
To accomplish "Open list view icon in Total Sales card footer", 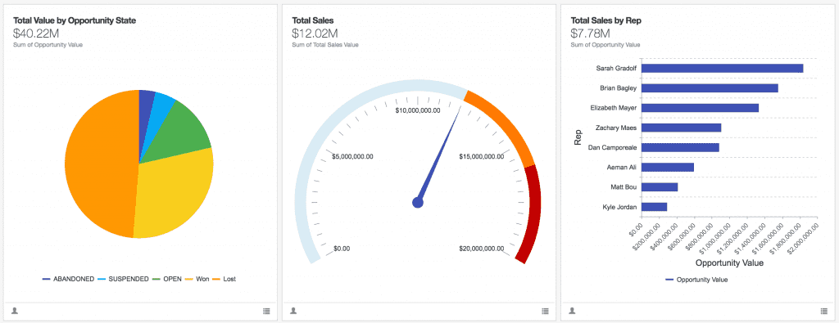I will pos(545,311).
